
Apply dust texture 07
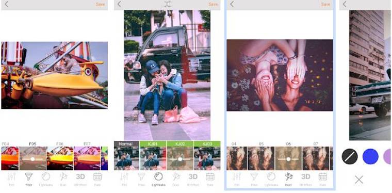(x=316, y=158)
